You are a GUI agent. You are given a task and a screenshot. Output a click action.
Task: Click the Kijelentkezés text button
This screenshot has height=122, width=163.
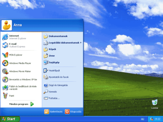point(56,111)
